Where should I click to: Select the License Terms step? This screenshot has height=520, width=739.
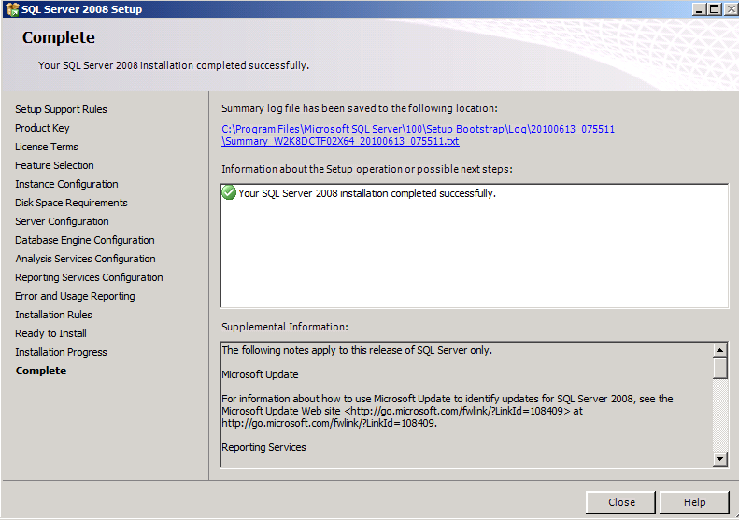(x=46, y=147)
